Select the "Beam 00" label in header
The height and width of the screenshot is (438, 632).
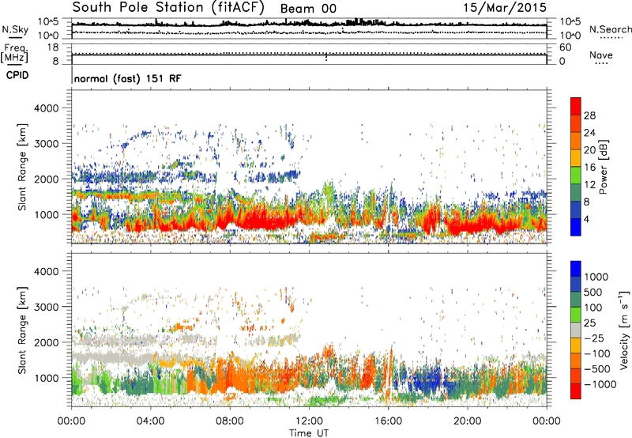click(308, 9)
